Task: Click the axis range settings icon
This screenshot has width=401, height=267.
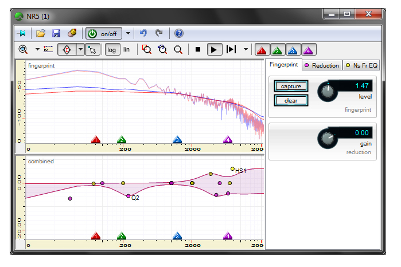Action: point(48,49)
